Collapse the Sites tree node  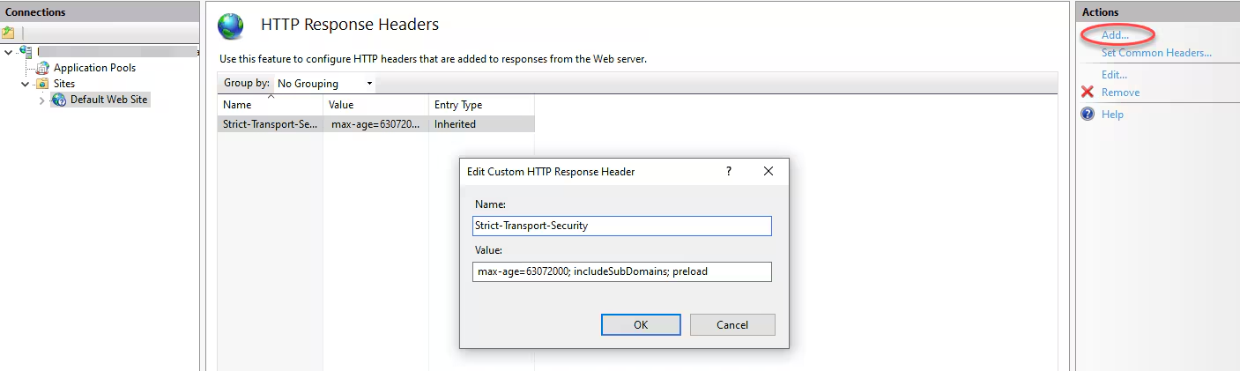click(x=26, y=84)
